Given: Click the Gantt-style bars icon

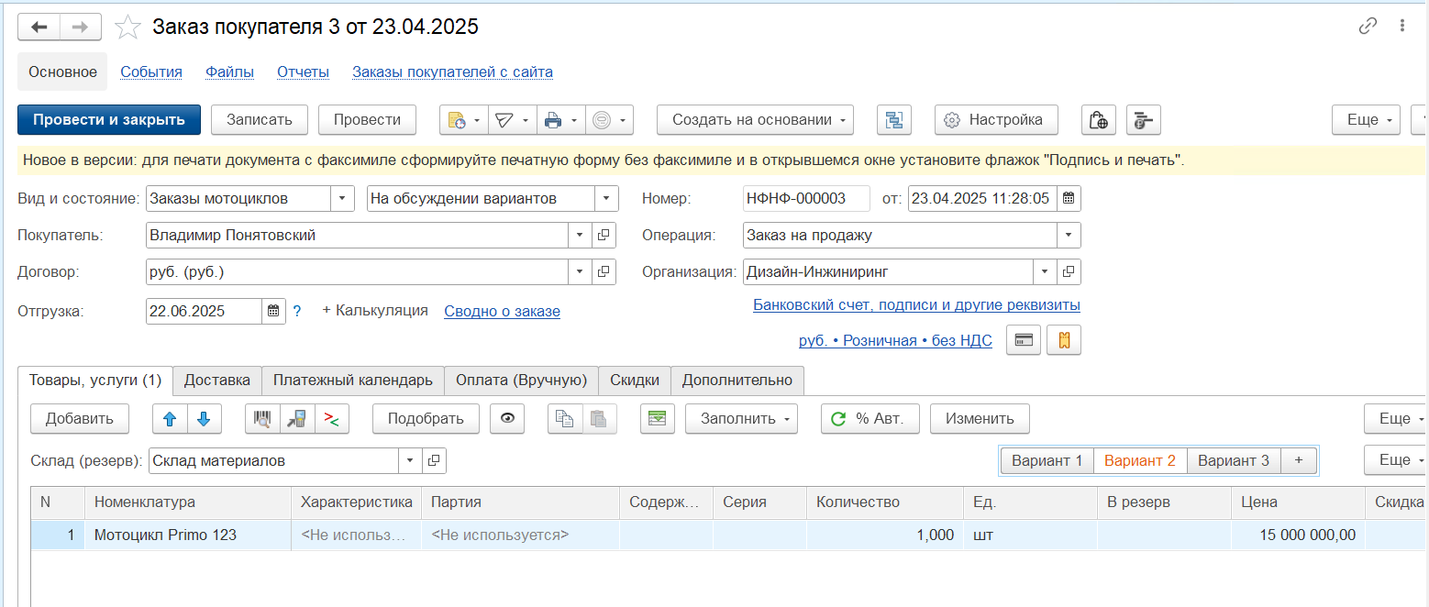Looking at the screenshot, I should [x=1143, y=120].
